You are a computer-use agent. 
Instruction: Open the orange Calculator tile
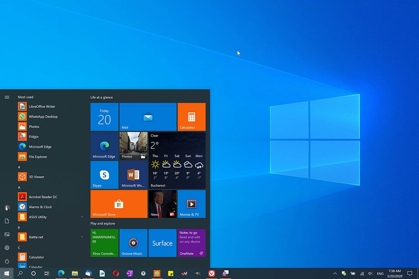[x=191, y=117]
